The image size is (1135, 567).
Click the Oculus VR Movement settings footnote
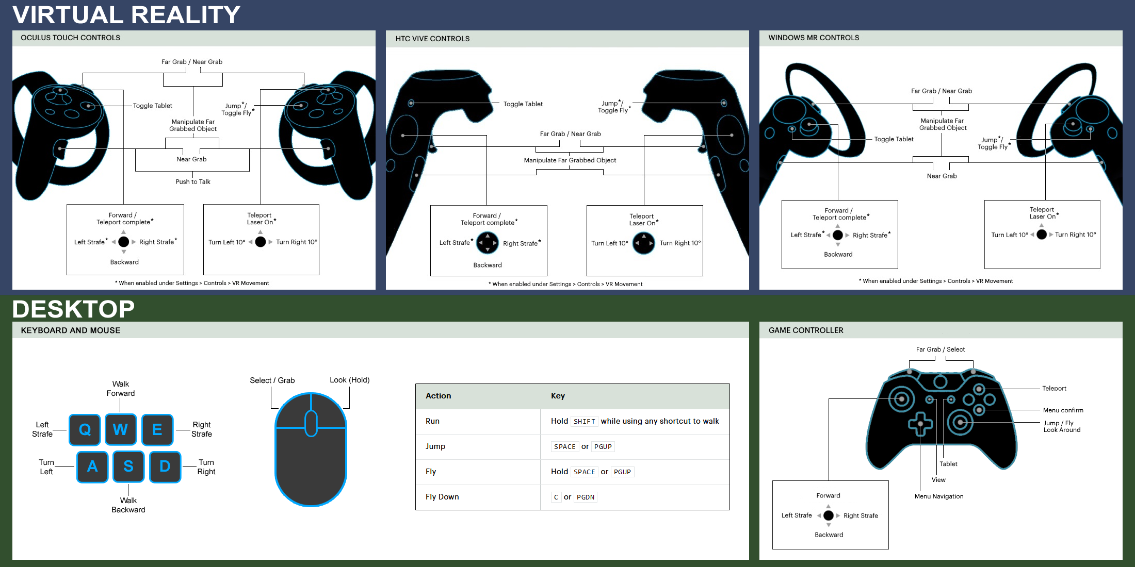tap(192, 283)
